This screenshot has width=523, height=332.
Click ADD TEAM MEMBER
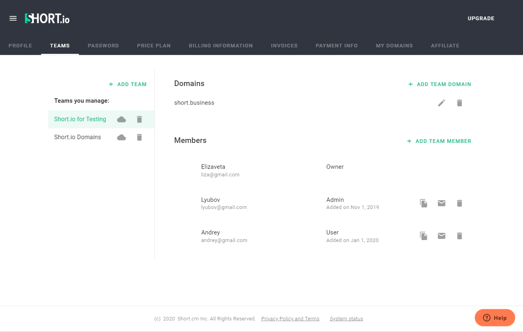[439, 141]
